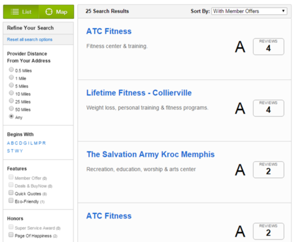294x242 pixels.
Task: Select the 10 Miles distance option
Action: click(x=11, y=93)
